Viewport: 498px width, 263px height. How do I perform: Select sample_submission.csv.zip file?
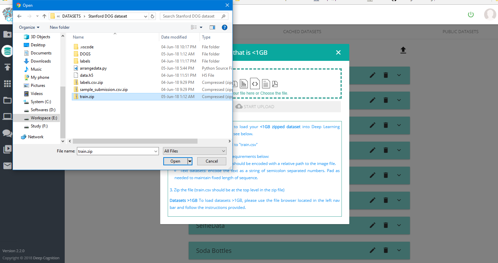pos(104,90)
